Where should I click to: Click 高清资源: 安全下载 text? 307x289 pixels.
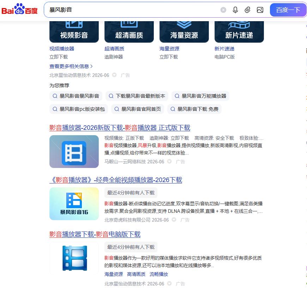pos(214,138)
